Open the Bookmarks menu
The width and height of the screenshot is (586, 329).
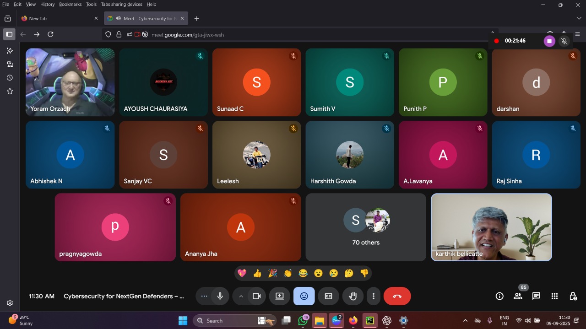coord(70,4)
